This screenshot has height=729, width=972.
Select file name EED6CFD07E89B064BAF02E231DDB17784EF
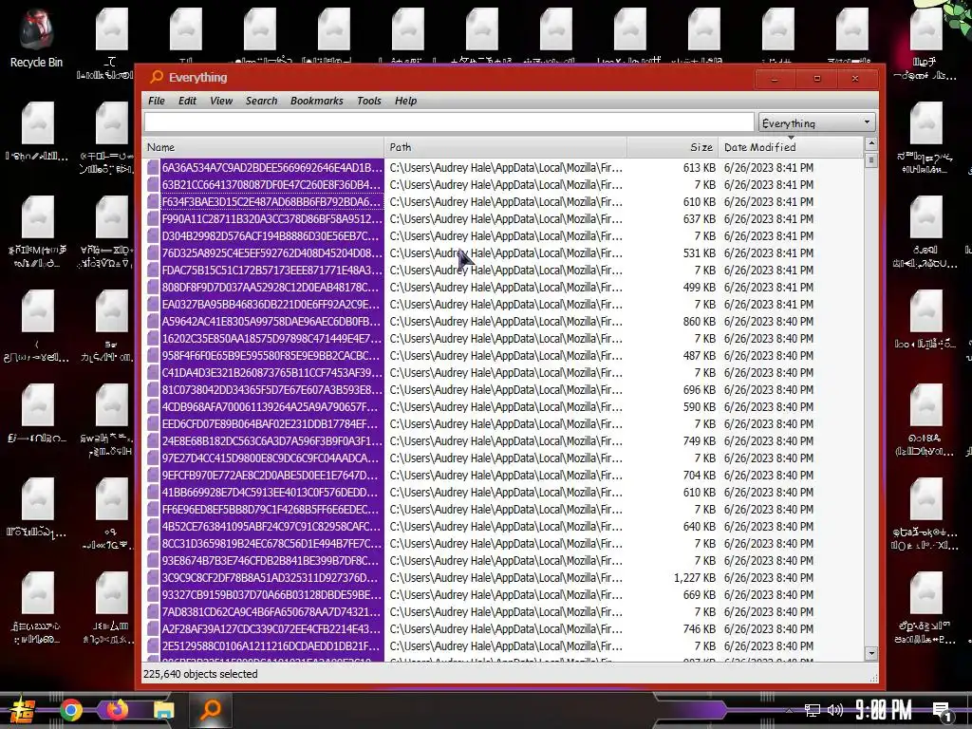272,424
